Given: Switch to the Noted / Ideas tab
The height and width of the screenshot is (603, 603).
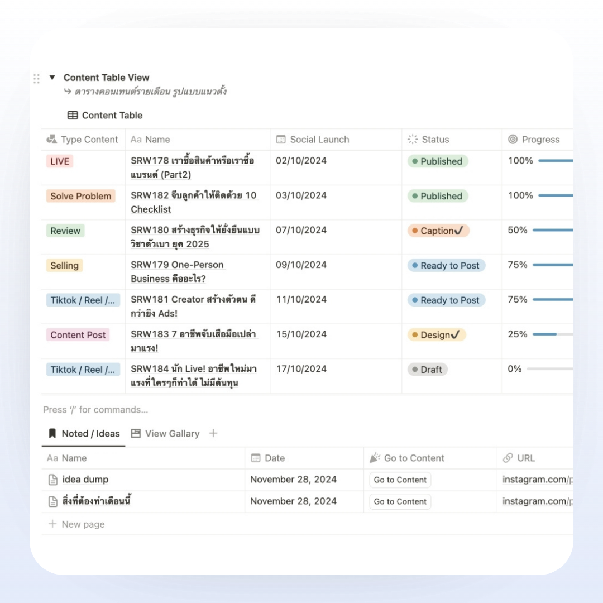Looking at the screenshot, I should pos(84,434).
